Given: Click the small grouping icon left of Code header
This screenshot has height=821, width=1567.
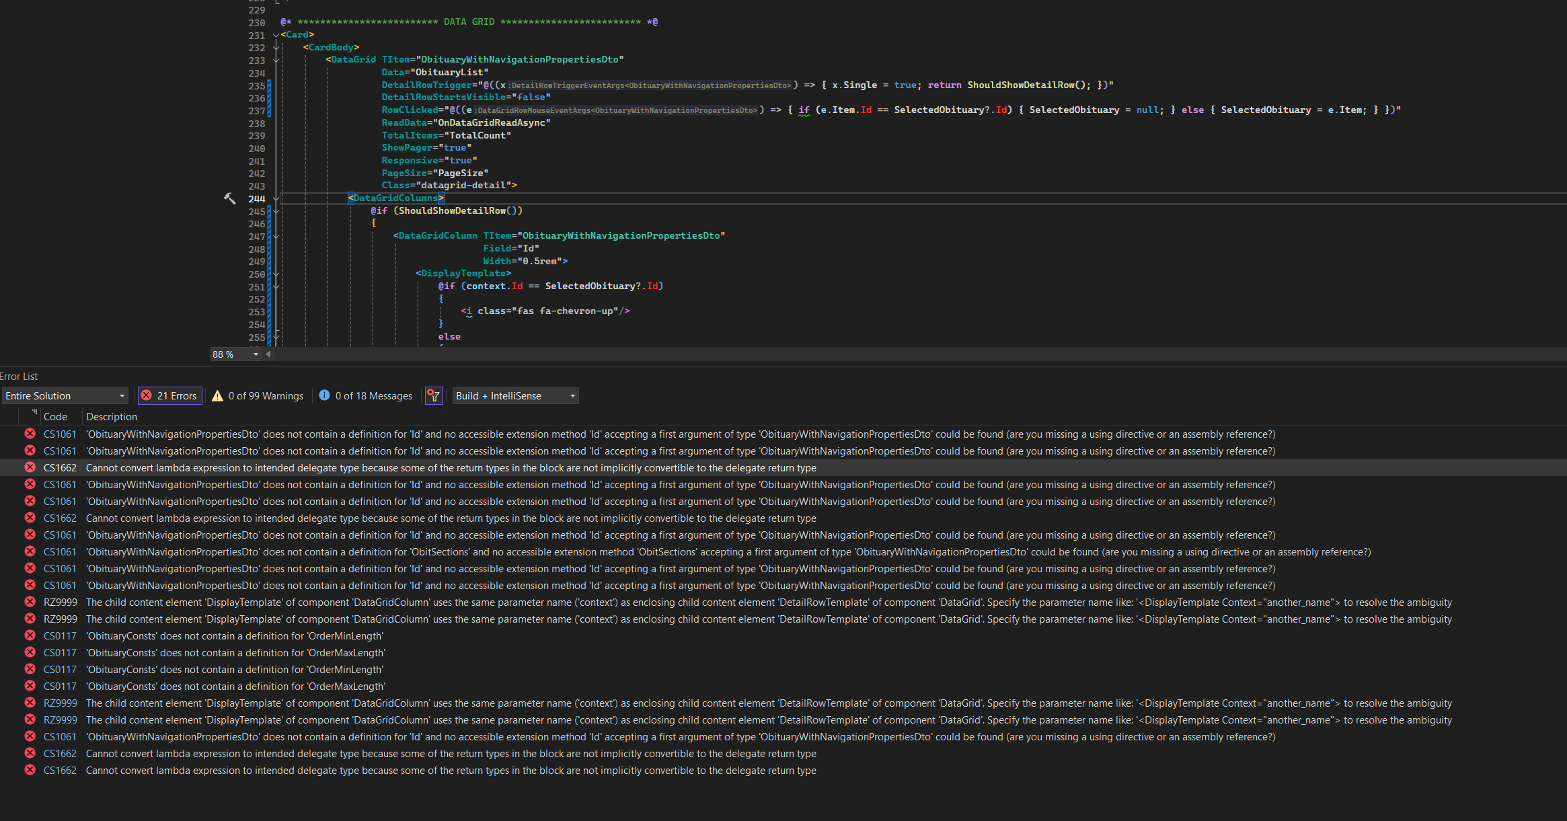Looking at the screenshot, I should click(x=34, y=412).
